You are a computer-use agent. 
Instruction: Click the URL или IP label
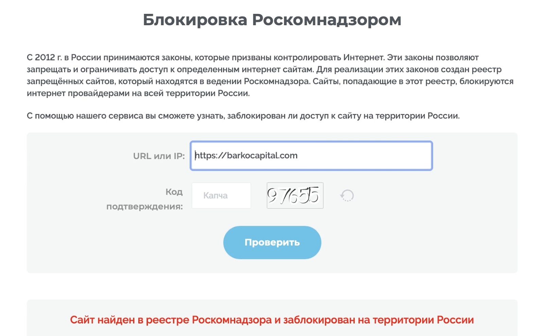click(159, 156)
